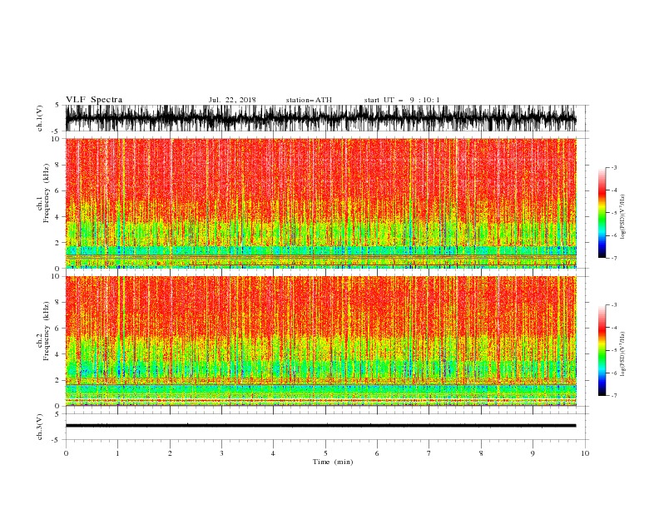Click the ch.1 voltage waveform trace
The image size is (659, 509).
[320, 118]
